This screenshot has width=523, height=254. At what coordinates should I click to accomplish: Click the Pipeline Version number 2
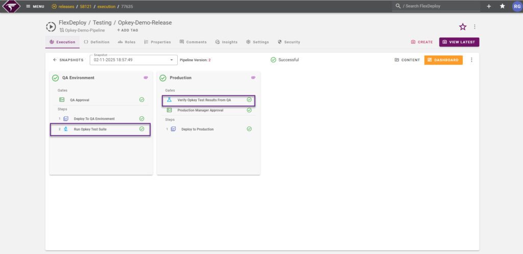click(x=209, y=60)
